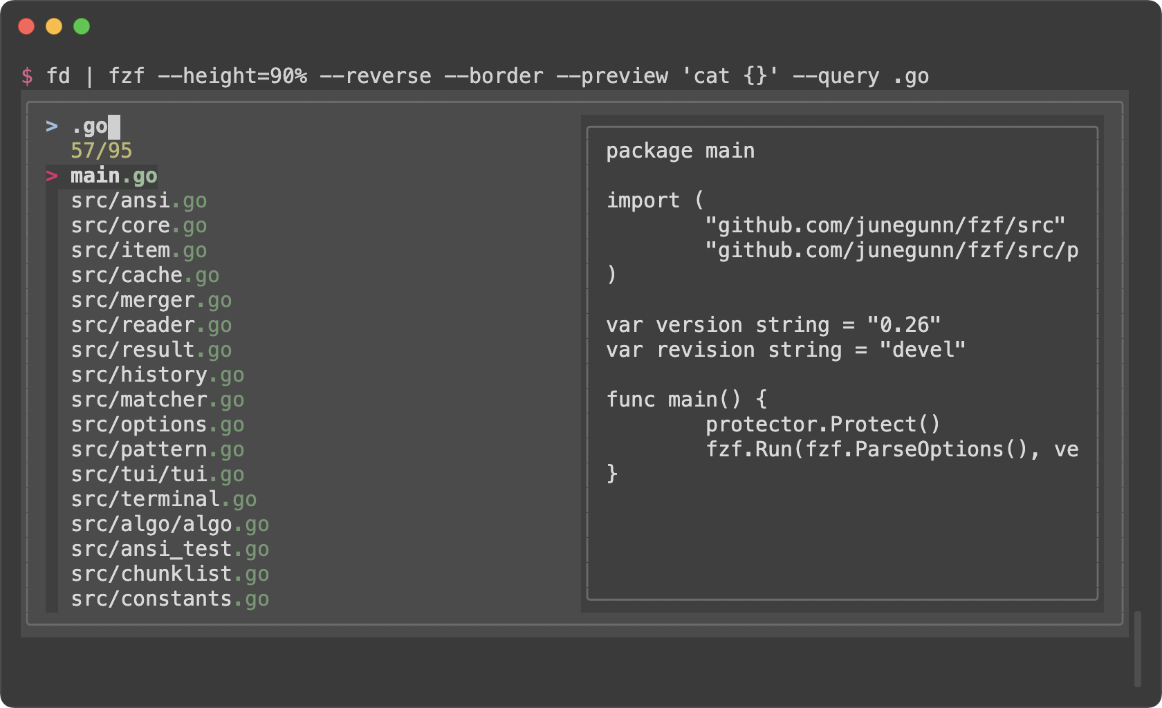Click the fd | fzf command line
The width and height of the screenshot is (1162, 708).
(488, 76)
